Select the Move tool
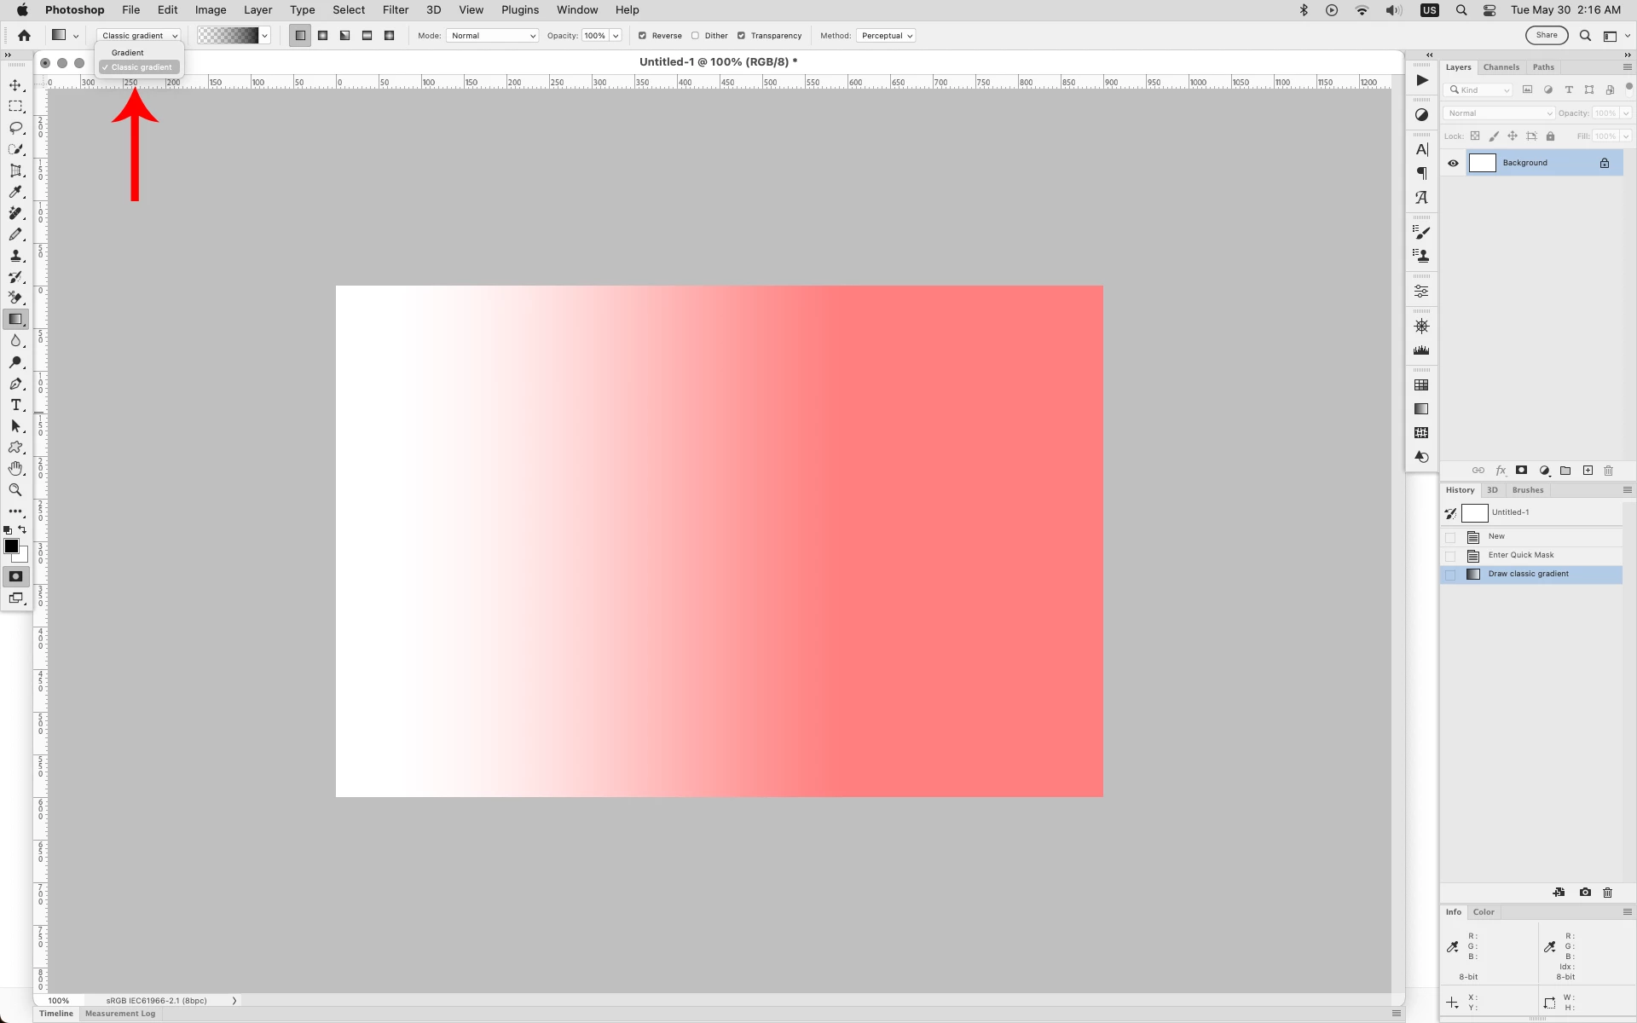 coord(15,85)
